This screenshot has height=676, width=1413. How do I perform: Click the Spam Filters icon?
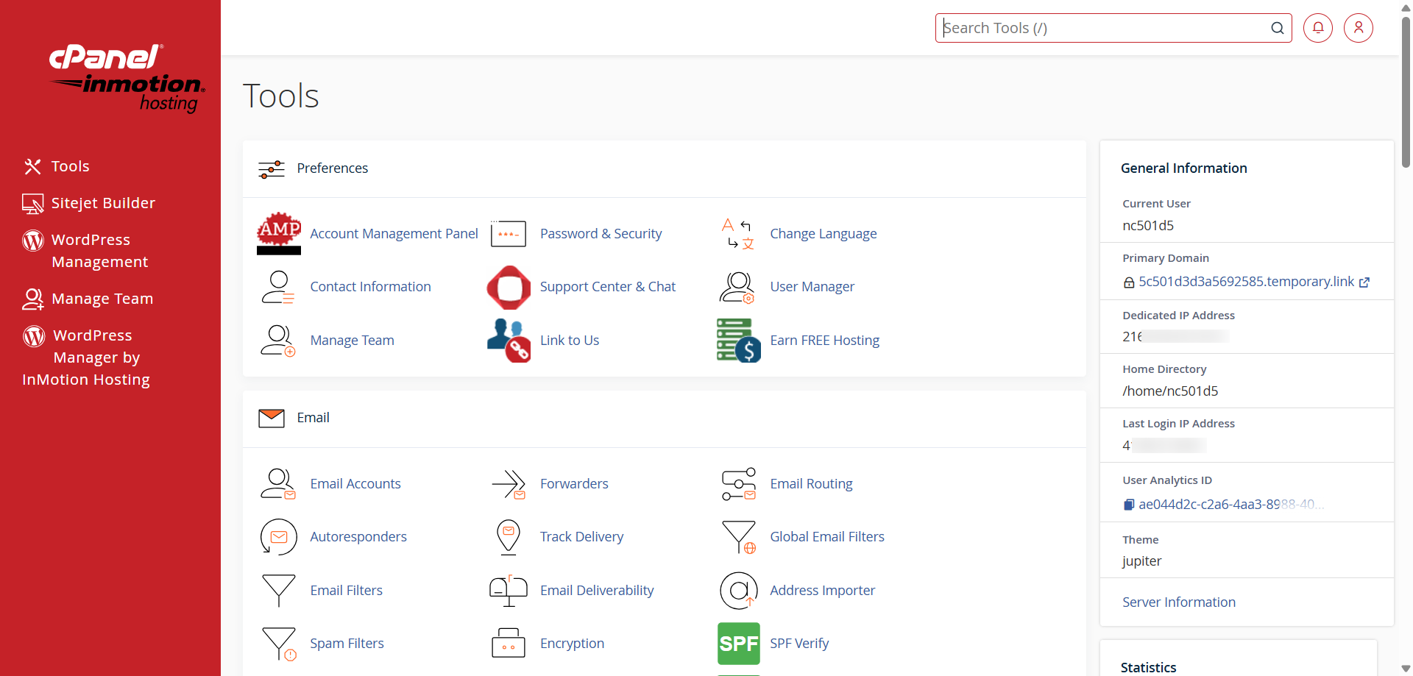click(279, 644)
